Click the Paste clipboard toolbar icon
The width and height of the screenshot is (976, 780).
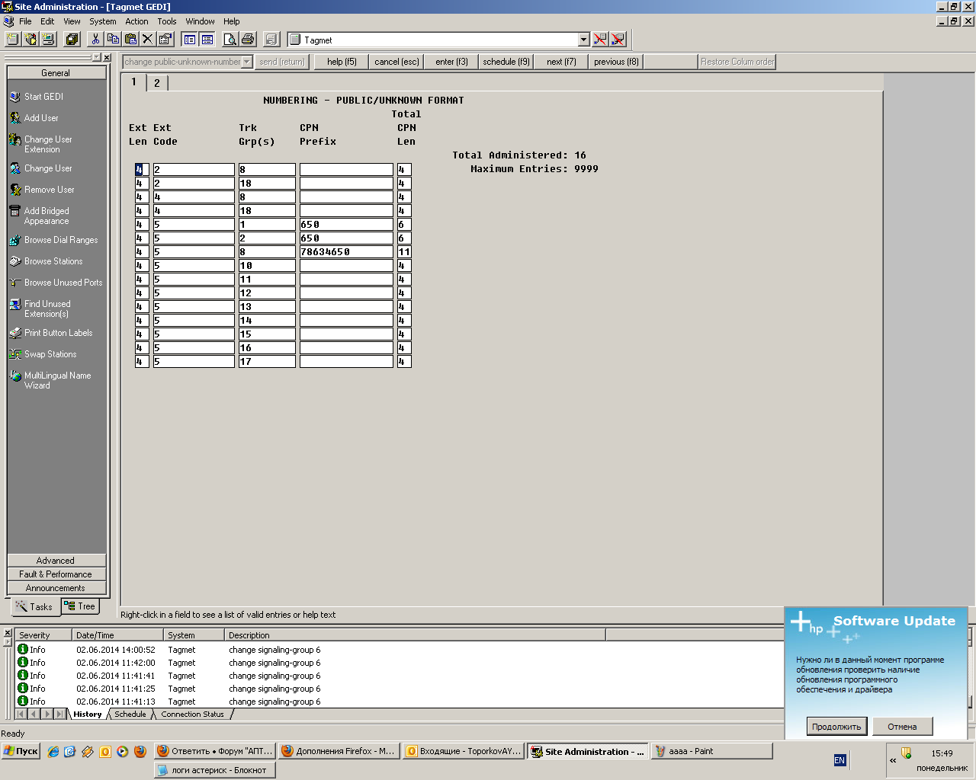[130, 39]
